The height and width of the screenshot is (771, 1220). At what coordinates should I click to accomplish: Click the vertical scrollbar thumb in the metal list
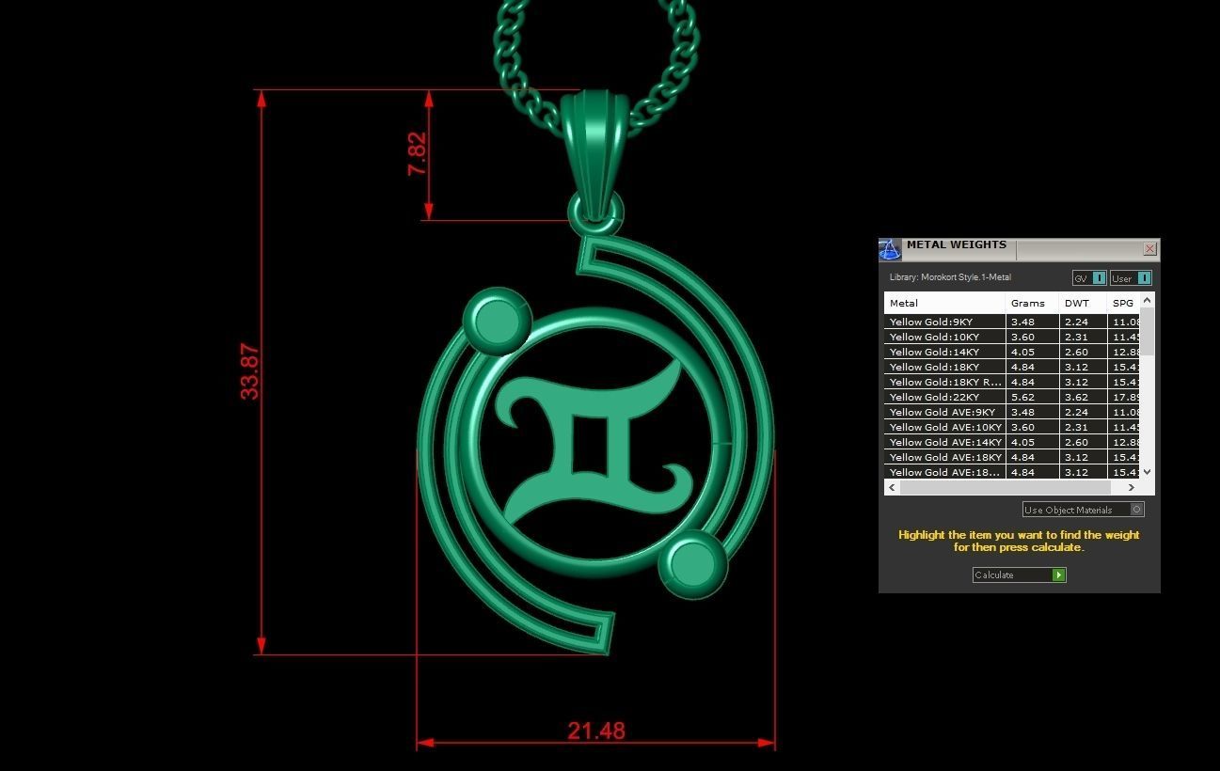point(1147,331)
